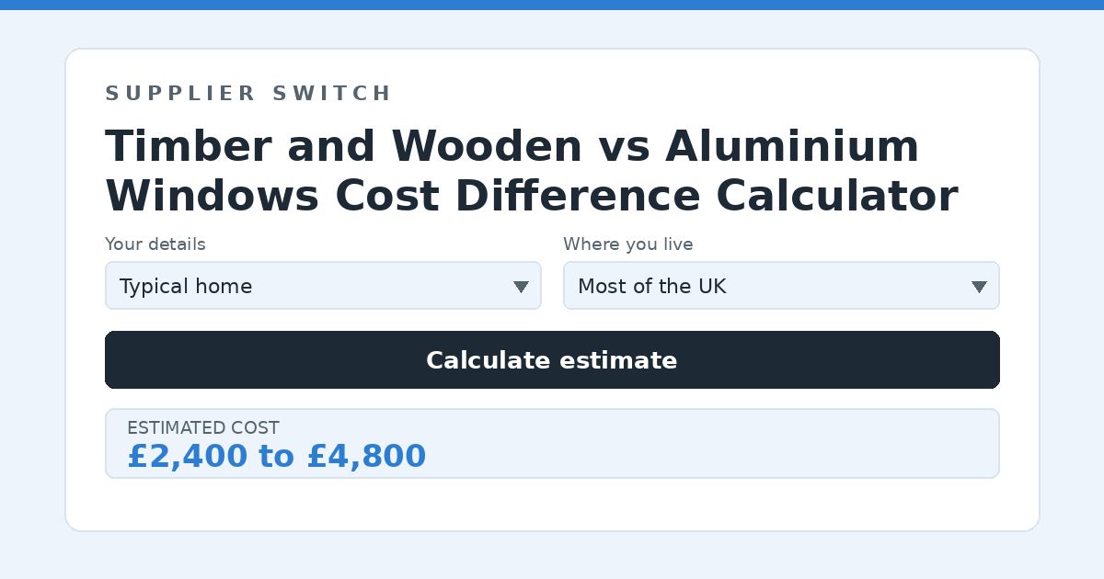Click the Your details label
This screenshot has width=1104, height=579.
point(155,244)
